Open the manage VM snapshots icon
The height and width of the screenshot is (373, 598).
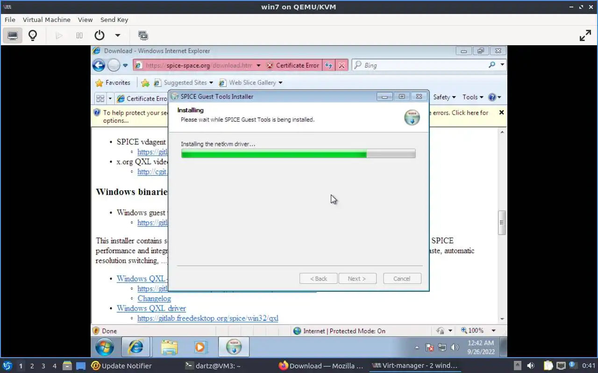tap(143, 35)
